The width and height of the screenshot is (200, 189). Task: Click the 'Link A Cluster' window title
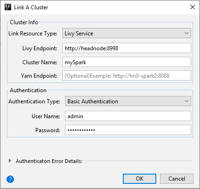(31, 7)
